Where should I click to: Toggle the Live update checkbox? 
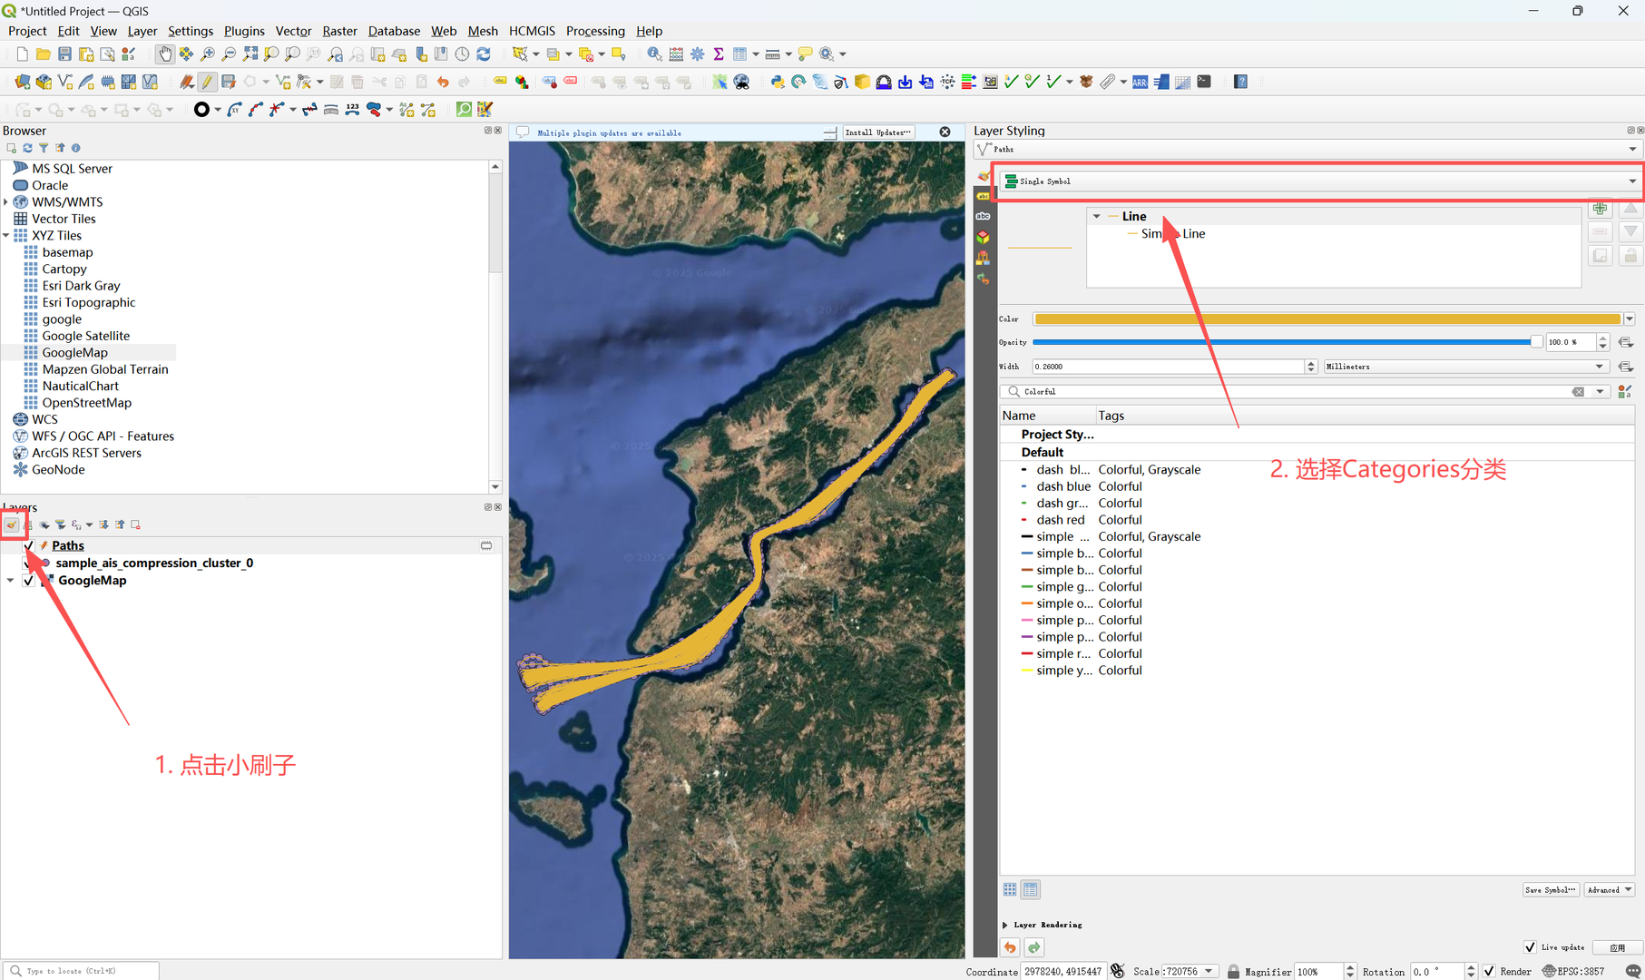[1530, 947]
